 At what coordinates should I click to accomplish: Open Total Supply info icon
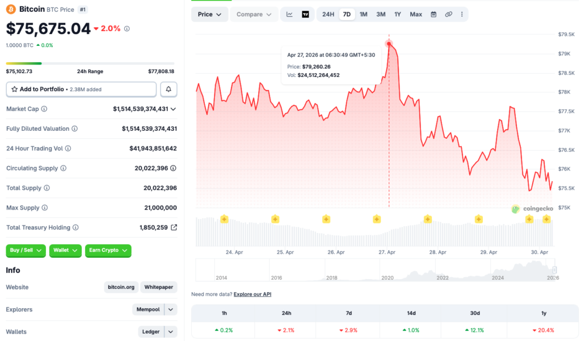[47, 188]
